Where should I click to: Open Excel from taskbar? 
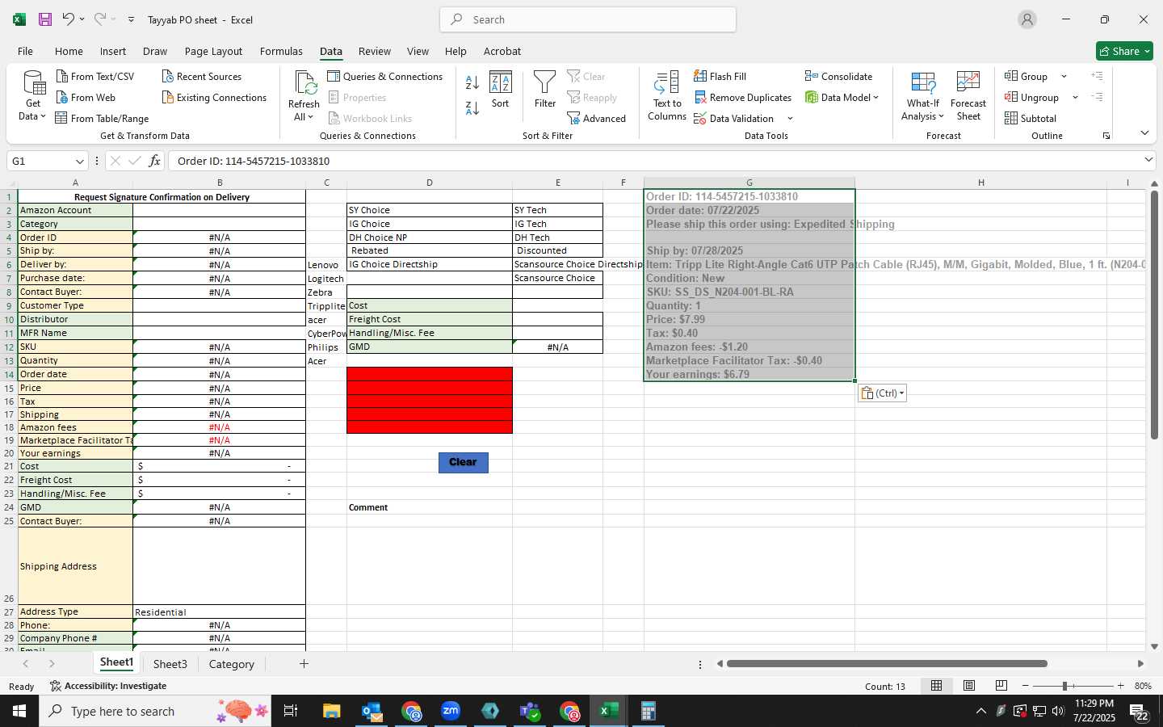608,712
